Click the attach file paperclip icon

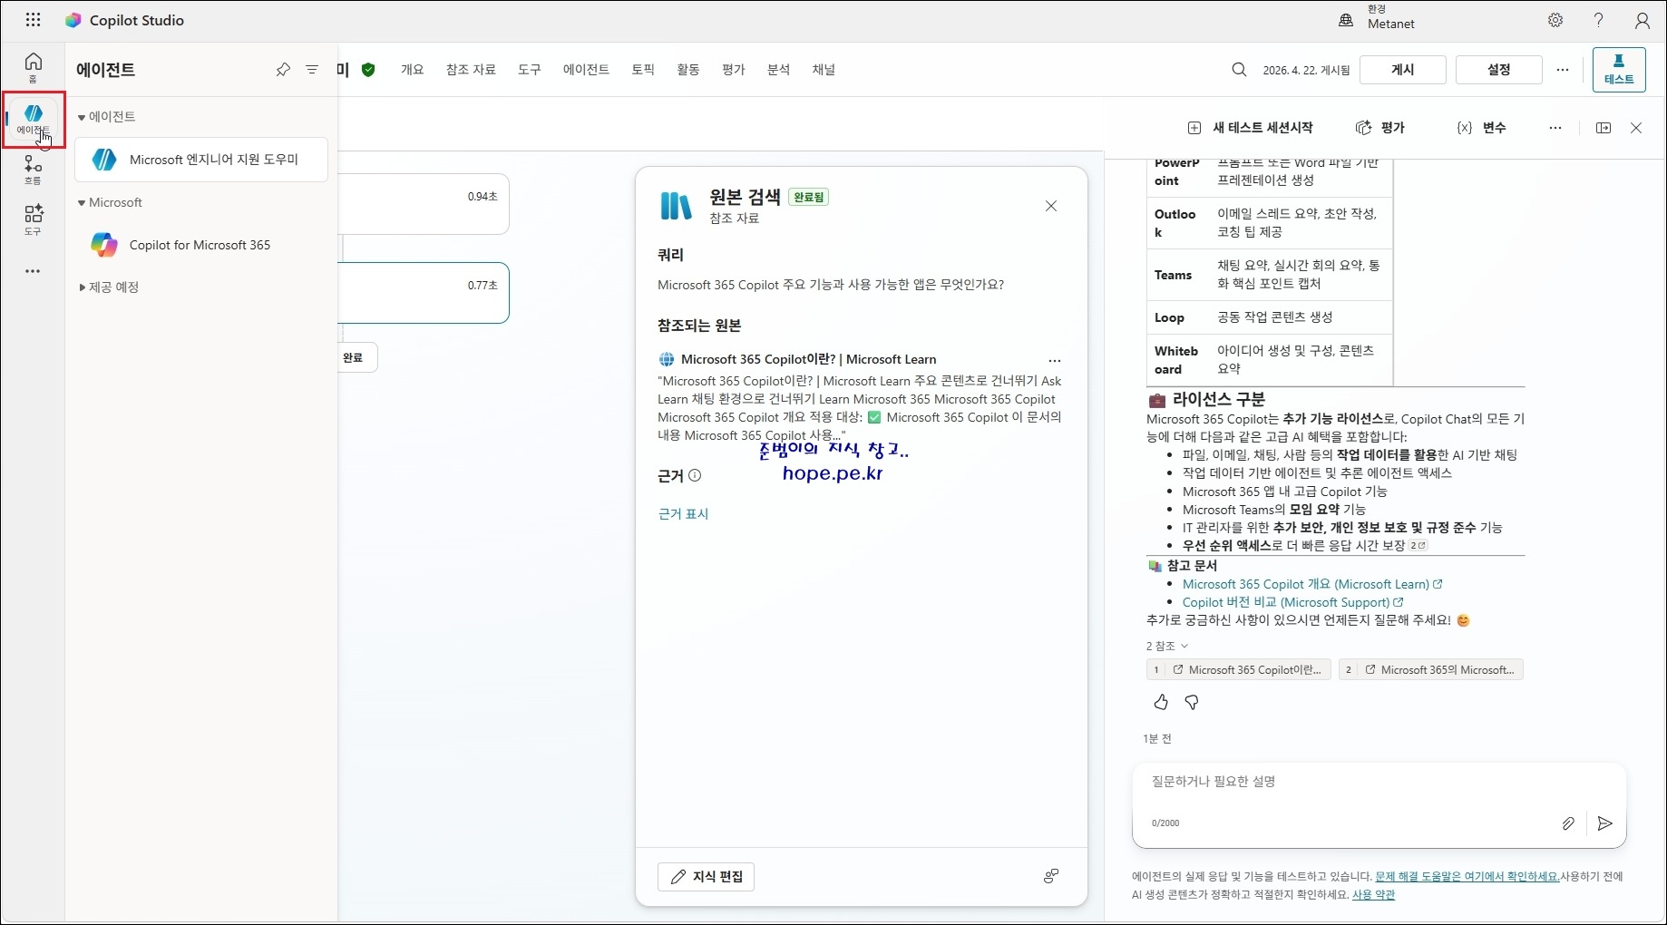click(1568, 823)
